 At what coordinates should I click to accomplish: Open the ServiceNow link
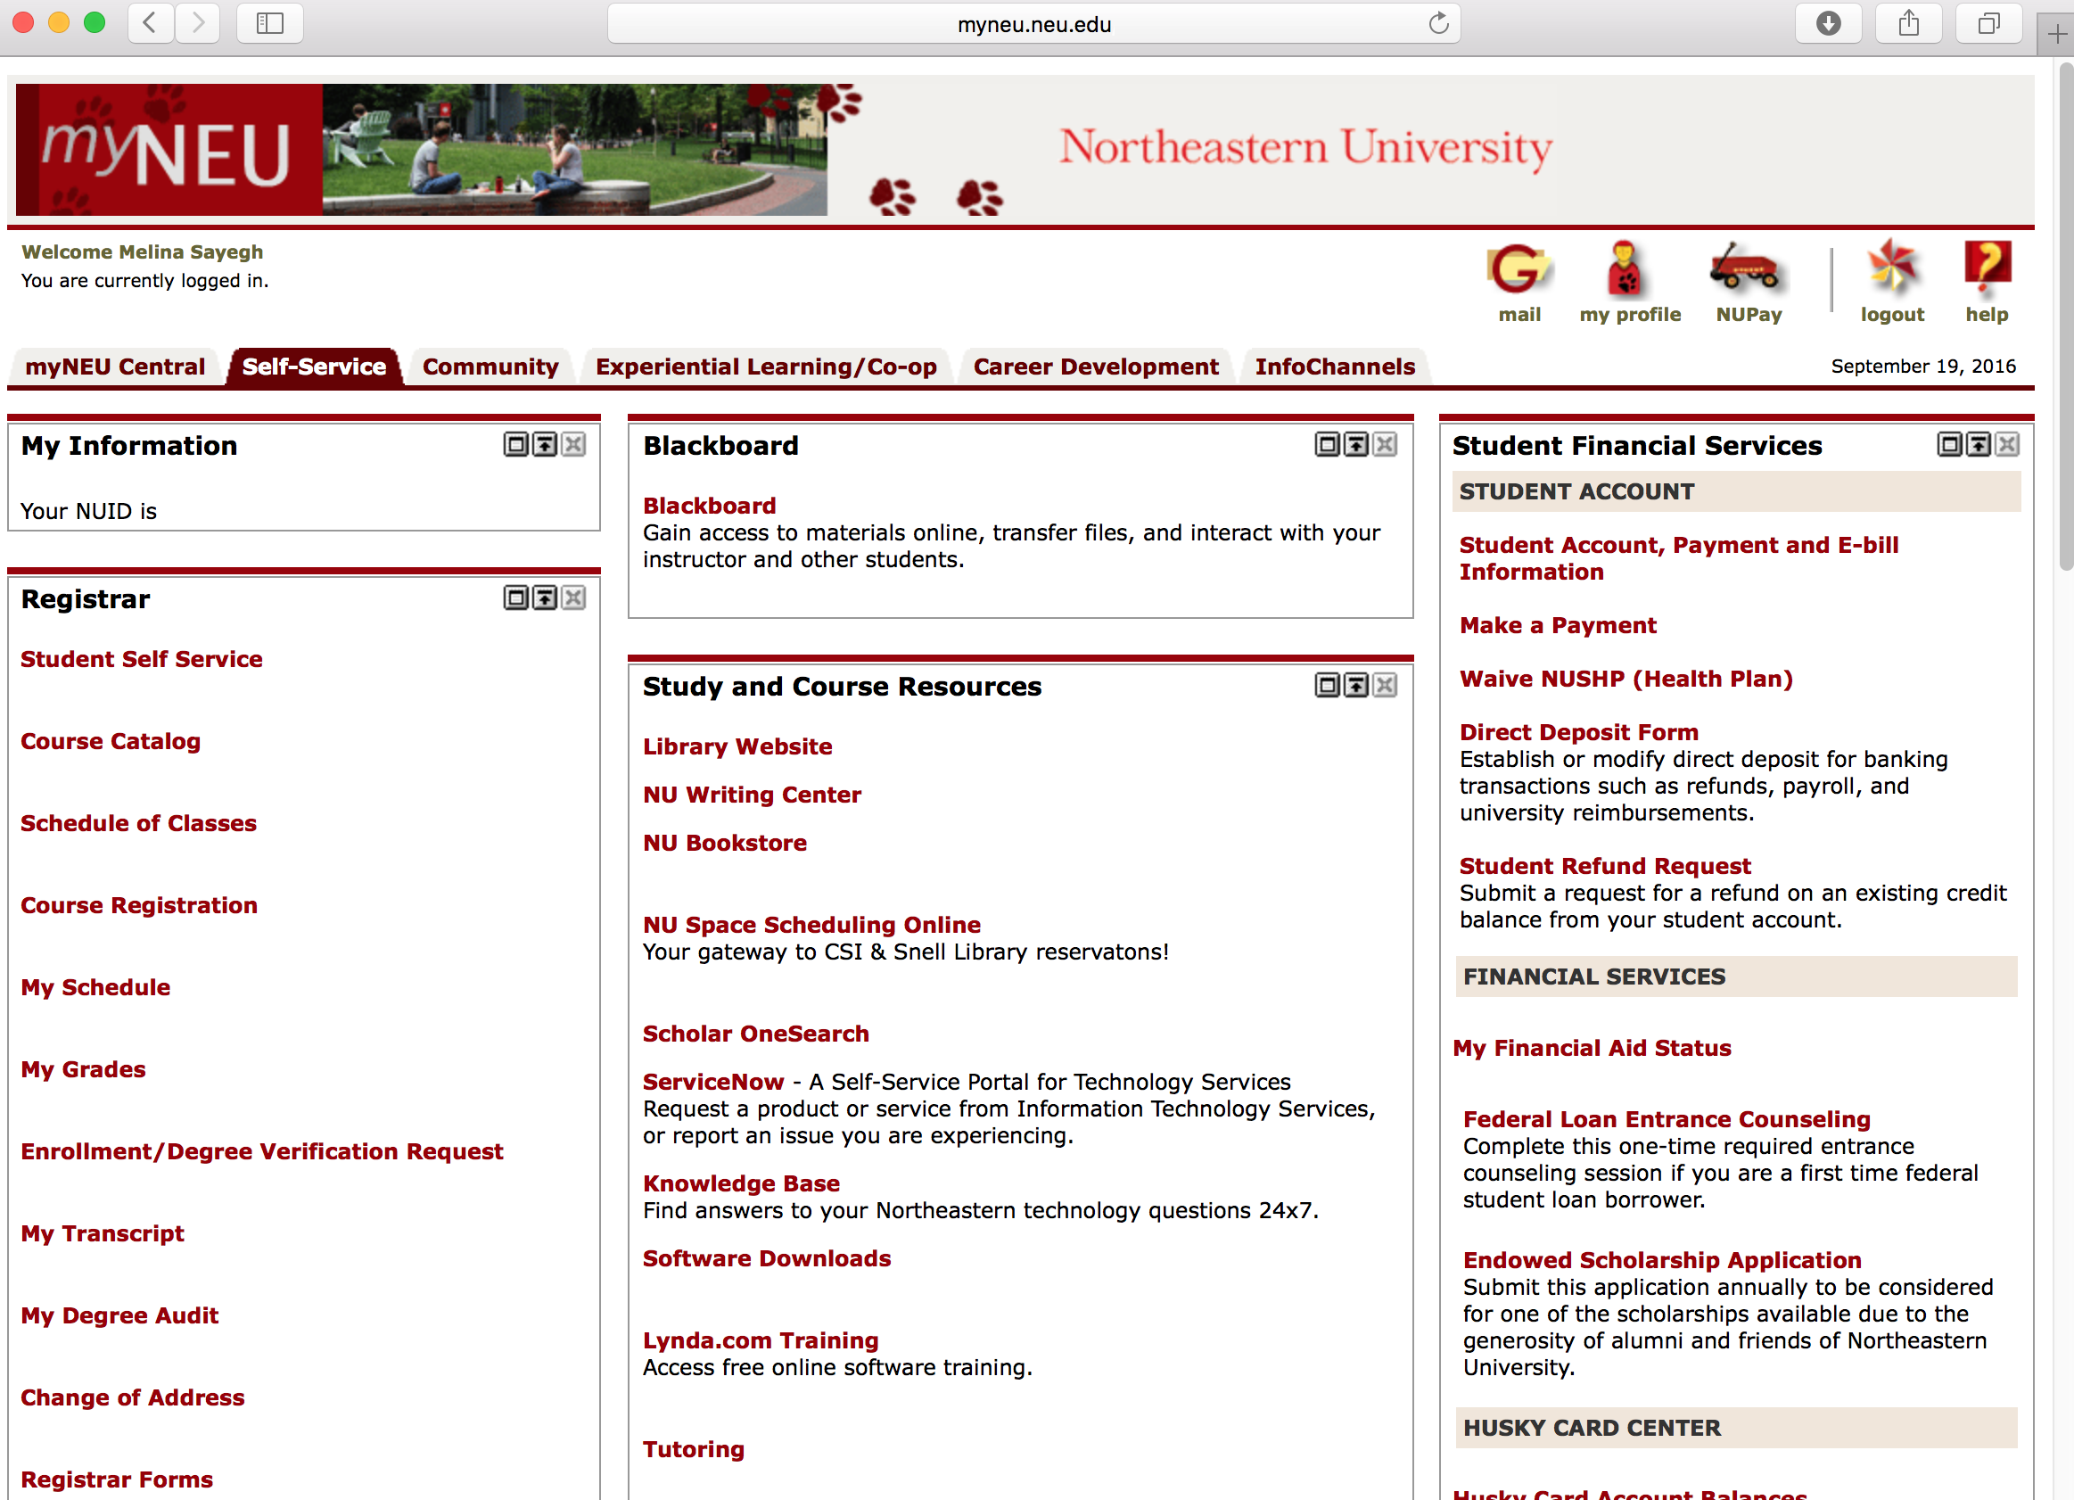tap(713, 1083)
